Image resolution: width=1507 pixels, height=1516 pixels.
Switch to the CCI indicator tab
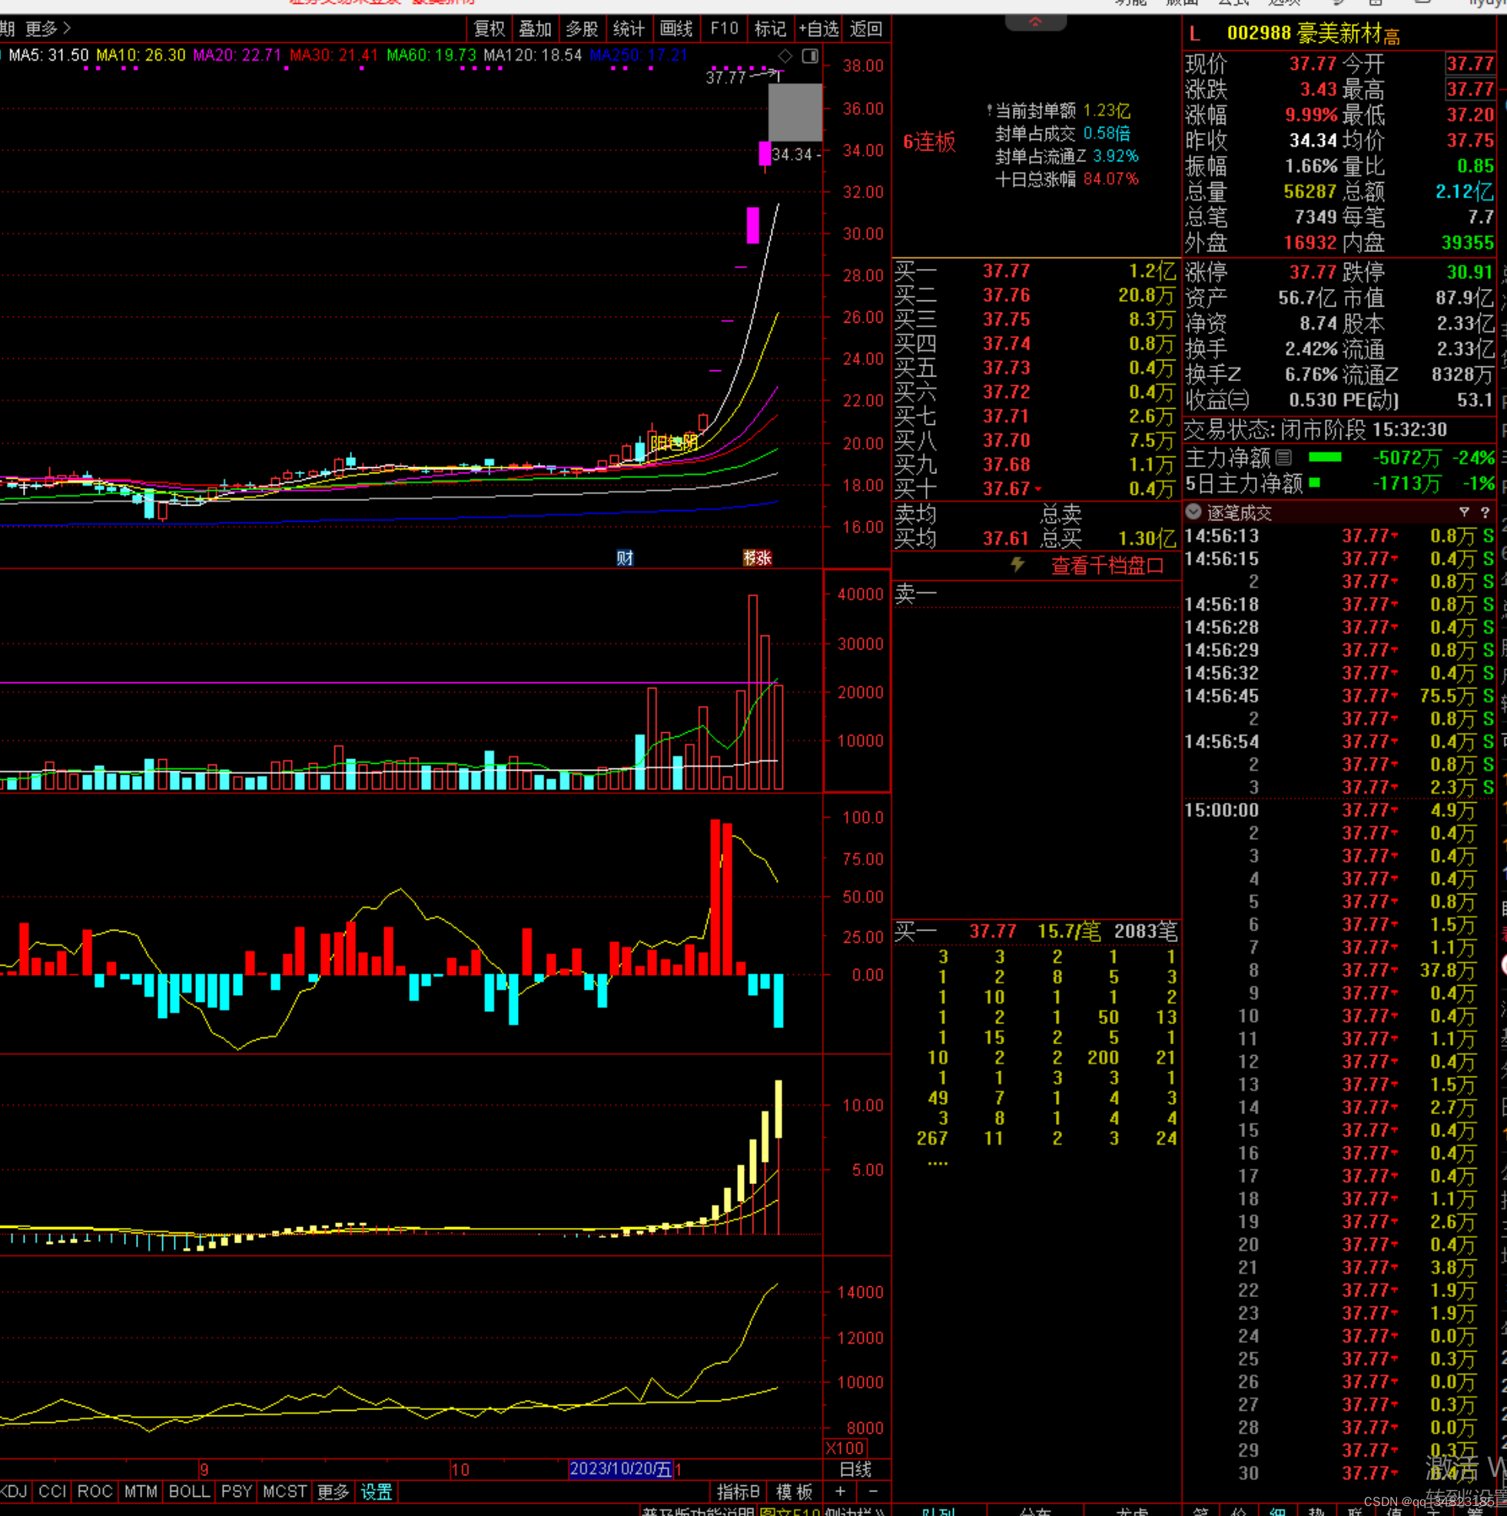pyautogui.click(x=51, y=1491)
